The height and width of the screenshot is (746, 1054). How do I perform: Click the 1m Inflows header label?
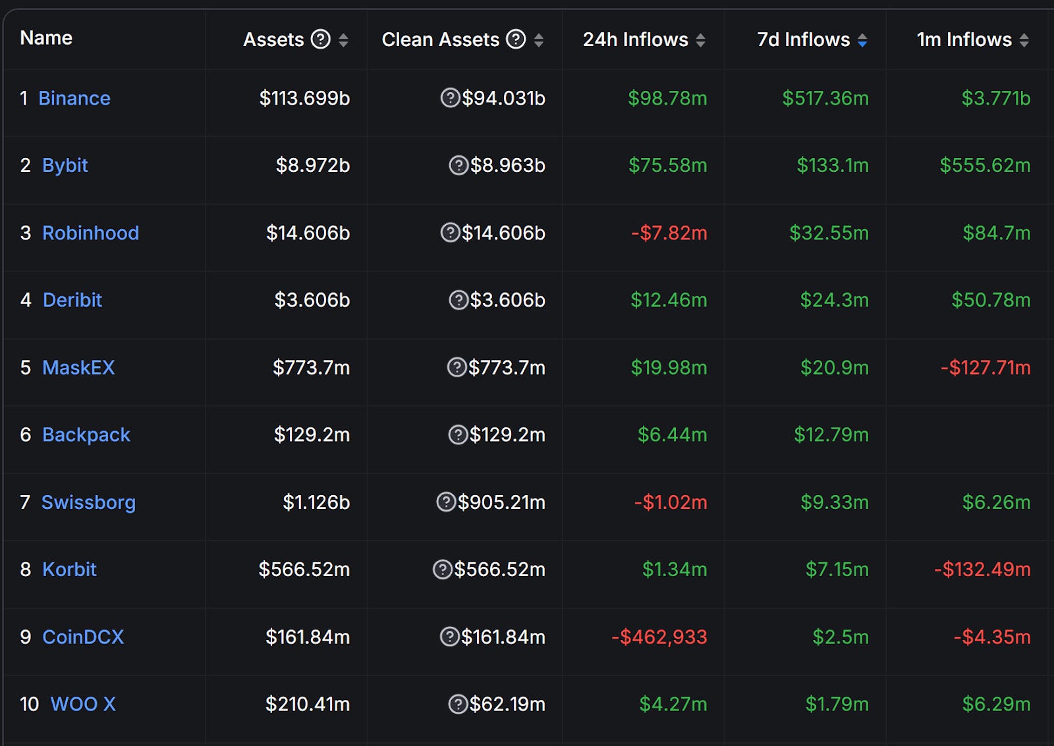coord(964,40)
